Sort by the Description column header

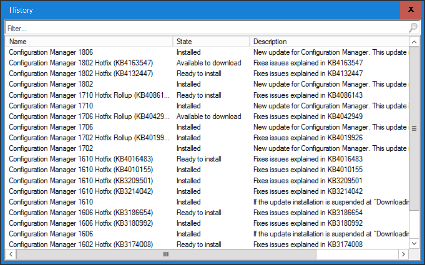pos(329,42)
